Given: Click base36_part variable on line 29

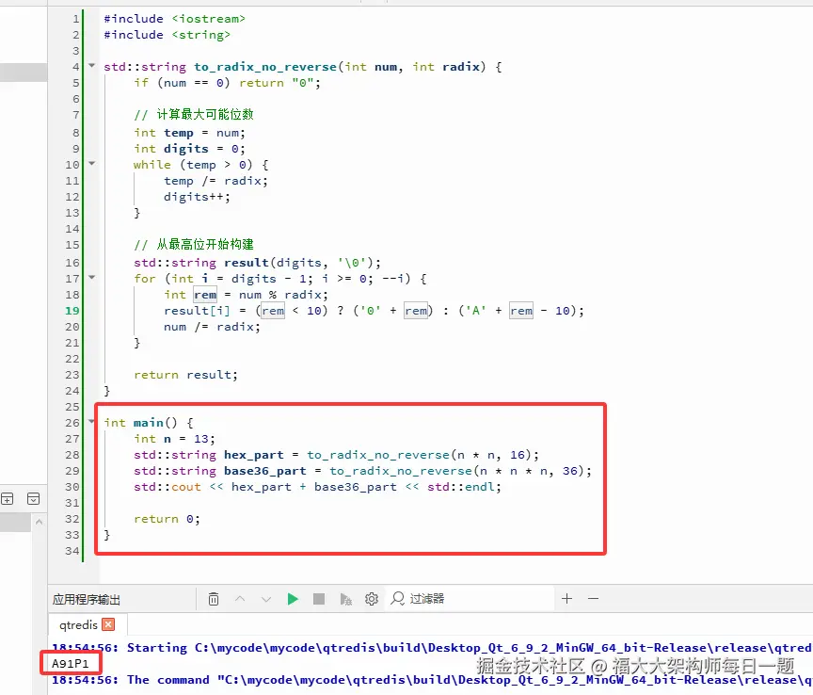Looking at the screenshot, I should (x=265, y=471).
